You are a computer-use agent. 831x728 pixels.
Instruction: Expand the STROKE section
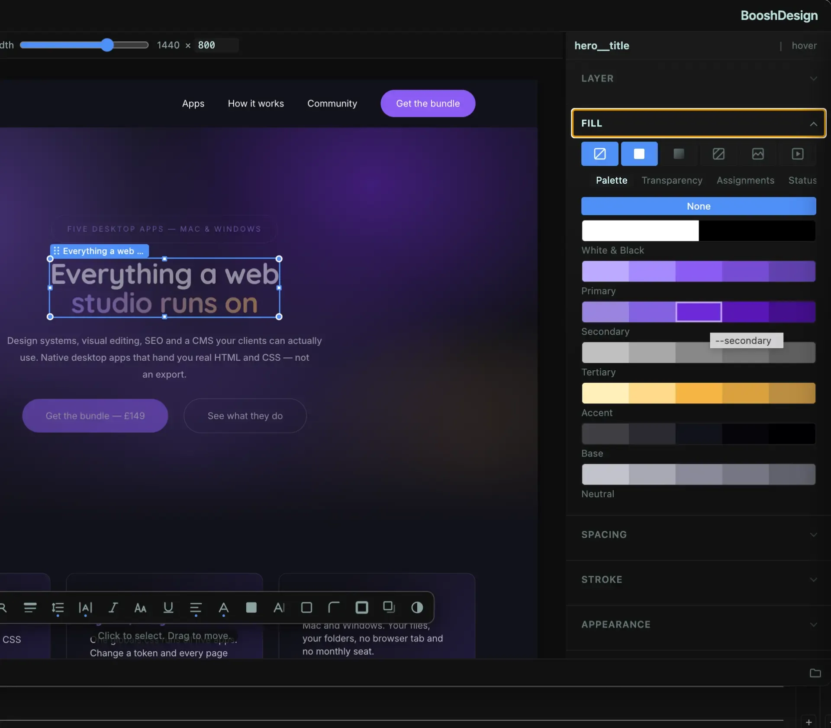[699, 579]
